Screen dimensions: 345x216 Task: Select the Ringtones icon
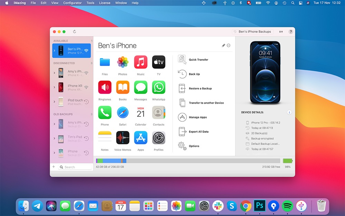[x=105, y=87]
